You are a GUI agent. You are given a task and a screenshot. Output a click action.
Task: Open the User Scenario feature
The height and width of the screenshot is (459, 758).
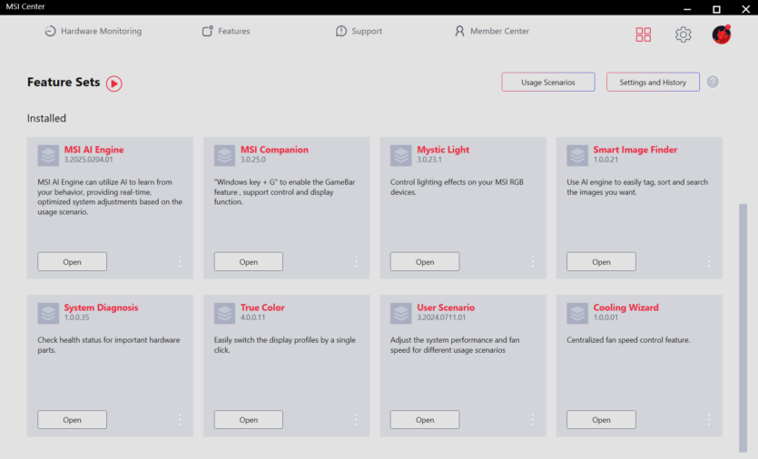click(425, 419)
